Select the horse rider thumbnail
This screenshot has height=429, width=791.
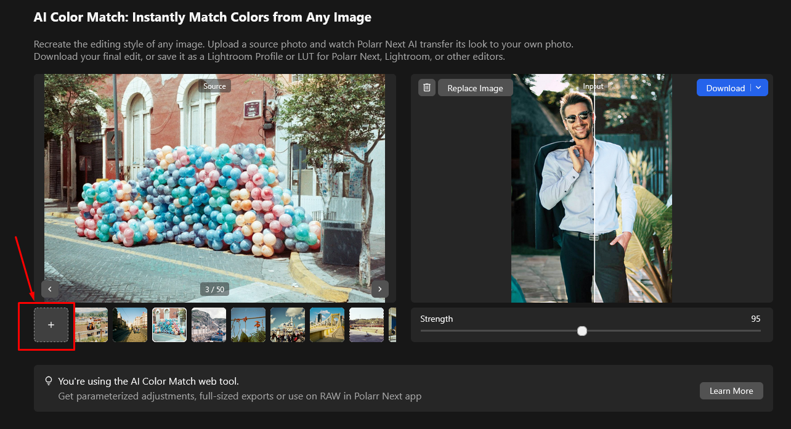[91, 325]
